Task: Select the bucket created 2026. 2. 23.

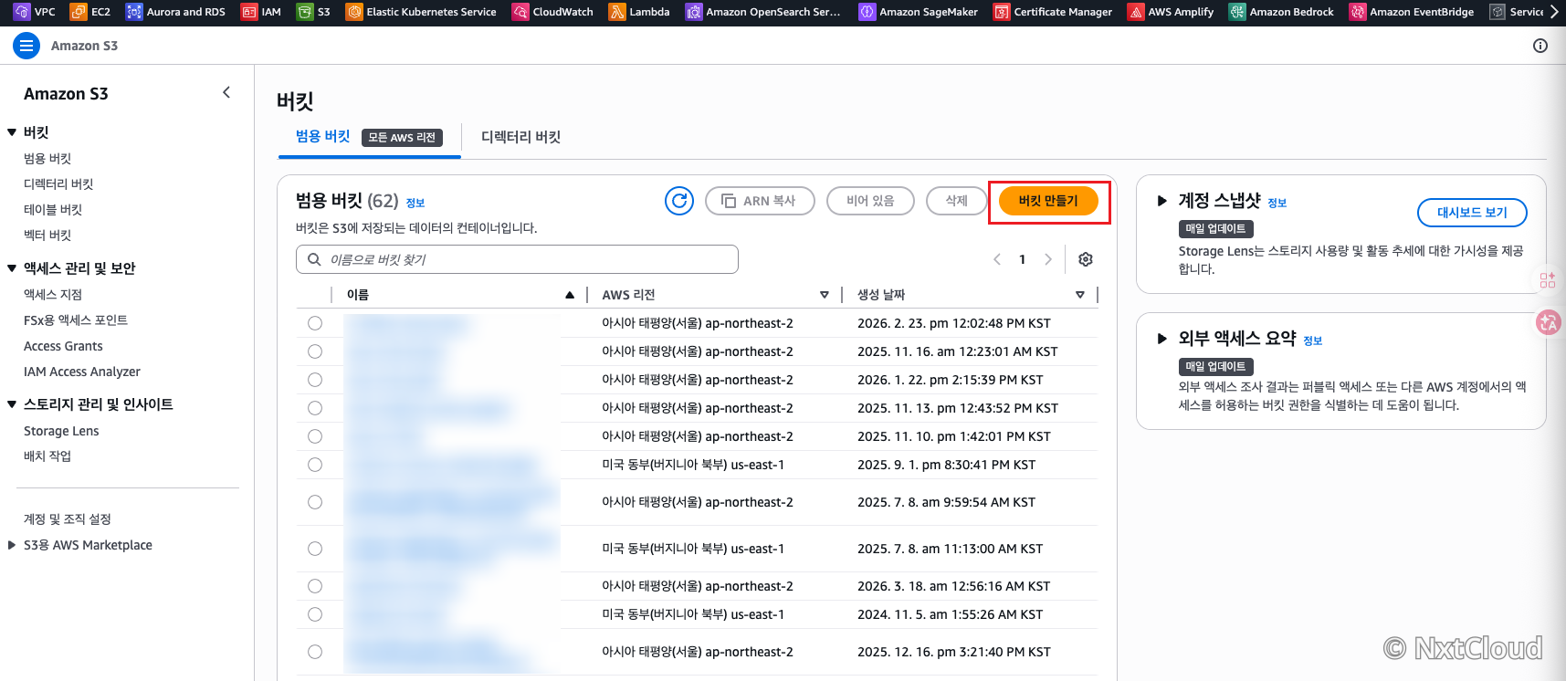Action: 315,323
